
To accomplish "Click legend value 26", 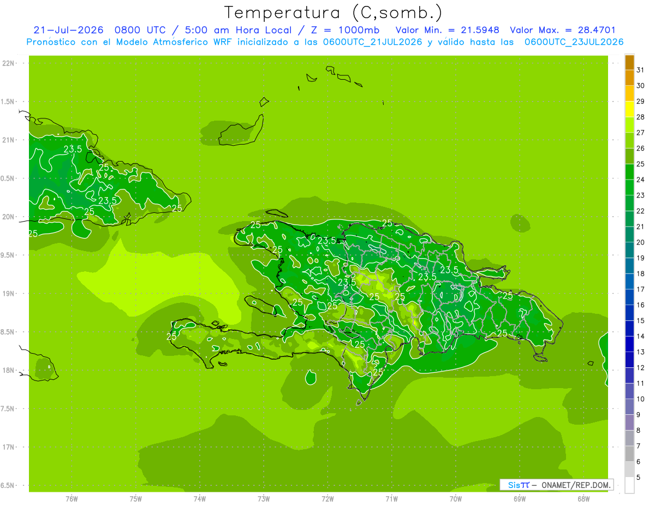I will pos(640,148).
